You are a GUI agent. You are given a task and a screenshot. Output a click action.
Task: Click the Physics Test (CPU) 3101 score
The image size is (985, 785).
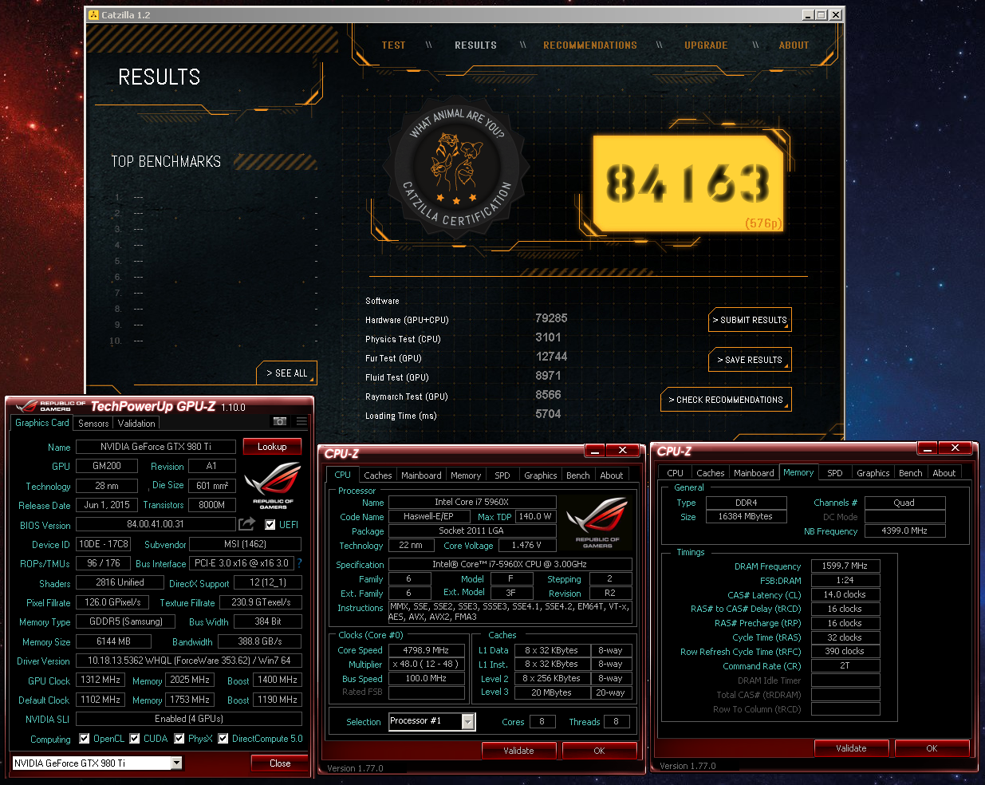[548, 337]
